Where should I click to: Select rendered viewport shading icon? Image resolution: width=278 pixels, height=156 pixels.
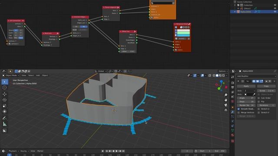point(223,75)
